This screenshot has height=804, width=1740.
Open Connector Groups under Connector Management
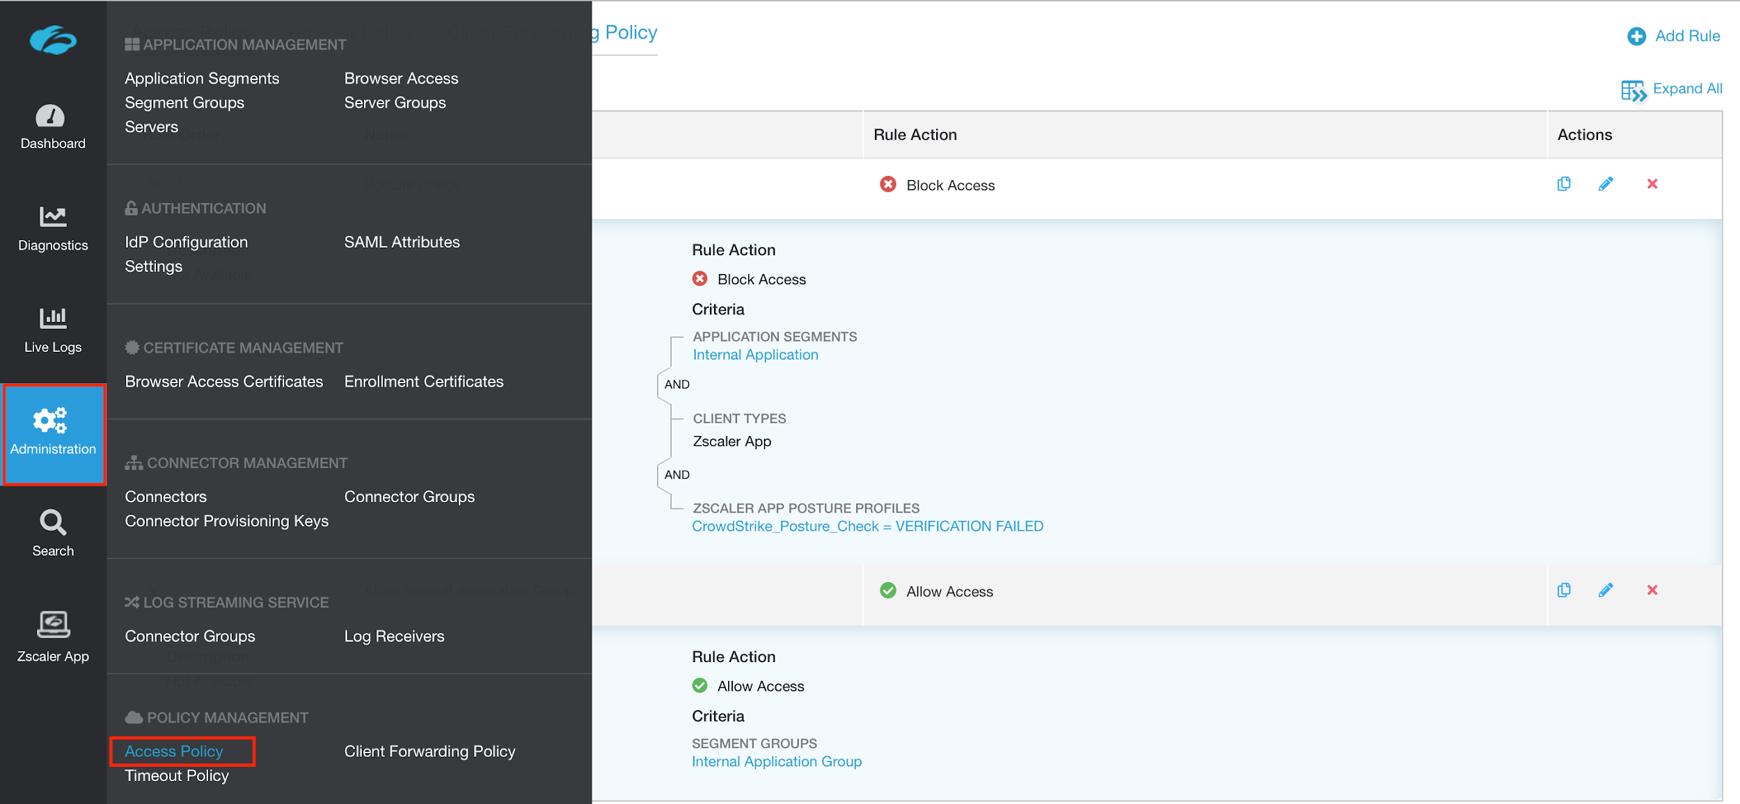coord(409,497)
